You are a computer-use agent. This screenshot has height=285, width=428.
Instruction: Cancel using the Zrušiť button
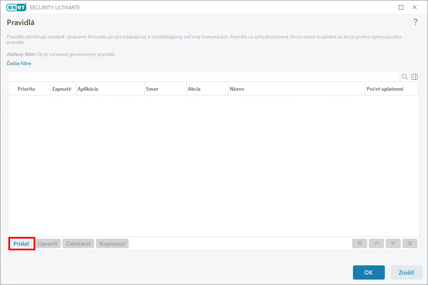406,272
